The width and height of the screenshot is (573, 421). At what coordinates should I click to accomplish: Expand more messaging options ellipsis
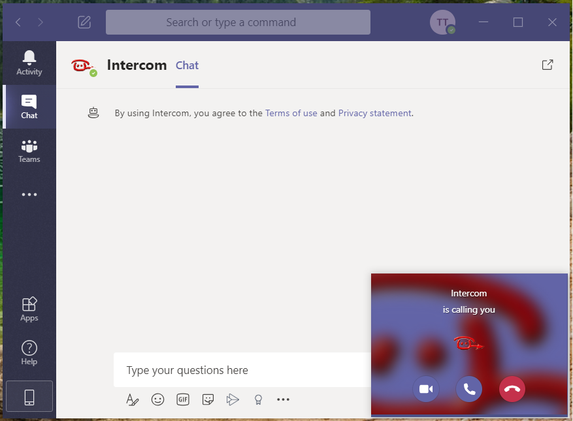[x=283, y=399]
